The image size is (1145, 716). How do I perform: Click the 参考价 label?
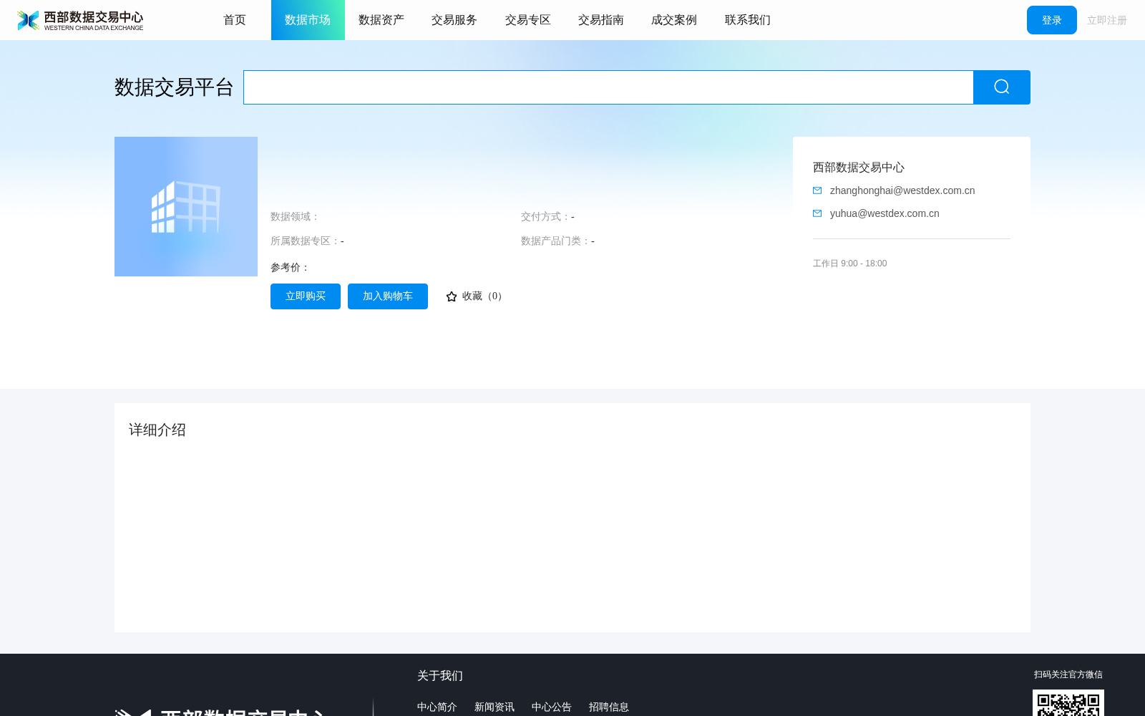coord(290,267)
